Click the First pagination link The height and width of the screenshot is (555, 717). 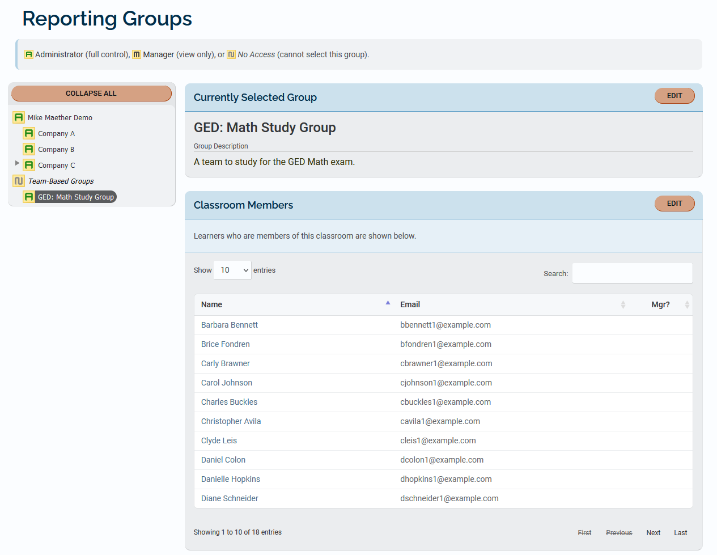584,533
